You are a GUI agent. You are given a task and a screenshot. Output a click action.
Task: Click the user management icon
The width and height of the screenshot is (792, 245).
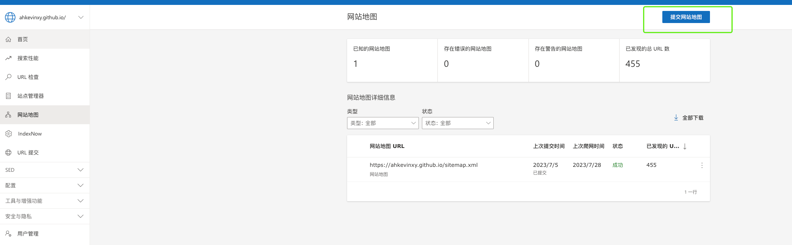click(x=8, y=234)
